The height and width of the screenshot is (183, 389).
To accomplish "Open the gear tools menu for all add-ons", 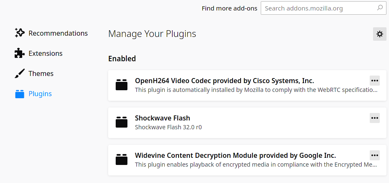I will click(380, 34).
